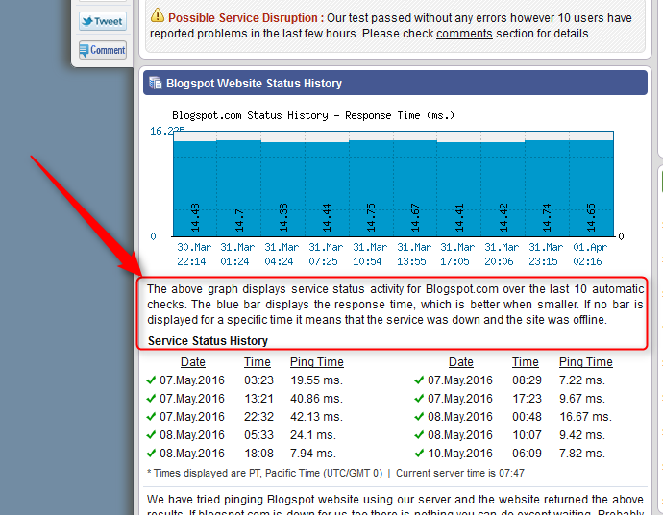This screenshot has width=663, height=515.
Task: Click green checkmark beside 07.May.2016 03:23
Action: (151, 380)
